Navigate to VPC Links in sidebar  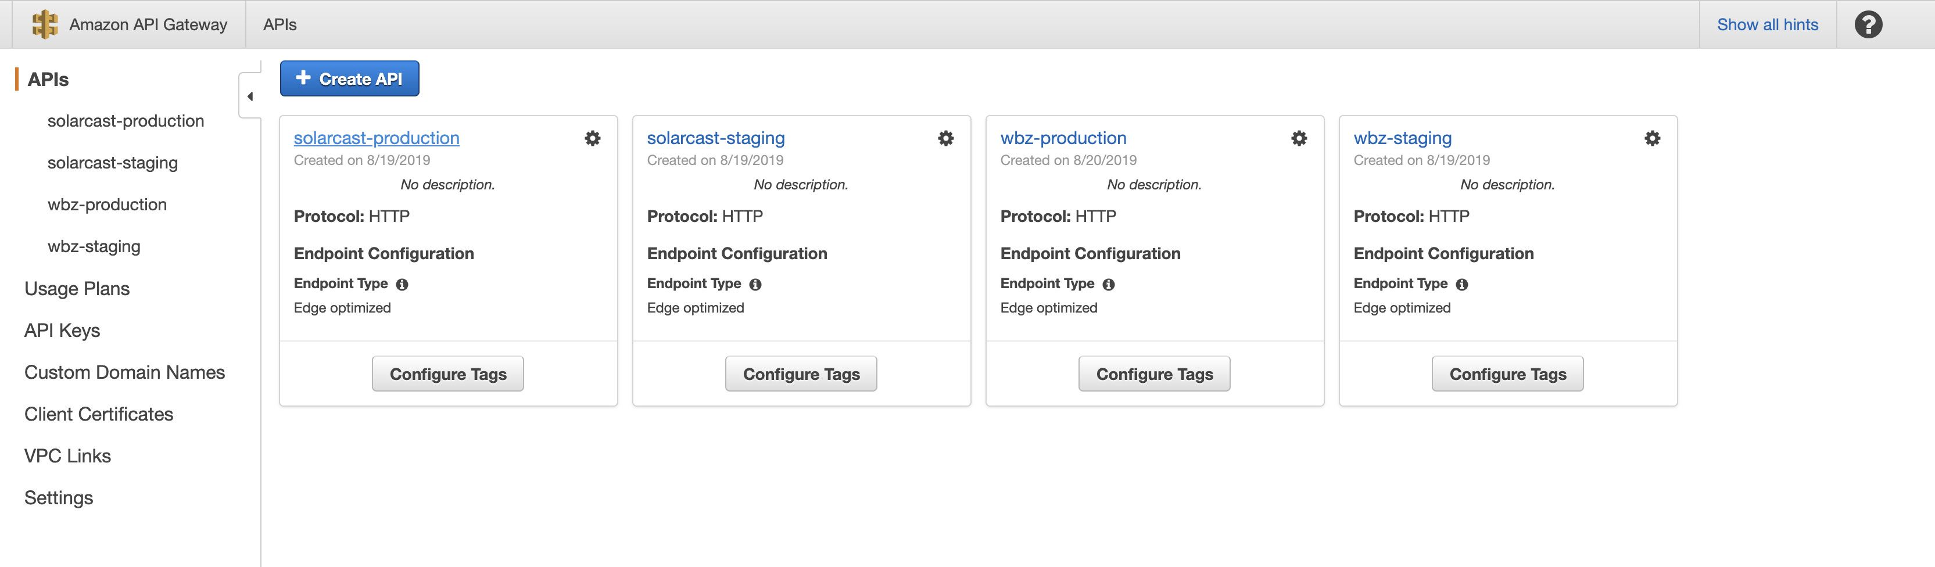point(67,456)
